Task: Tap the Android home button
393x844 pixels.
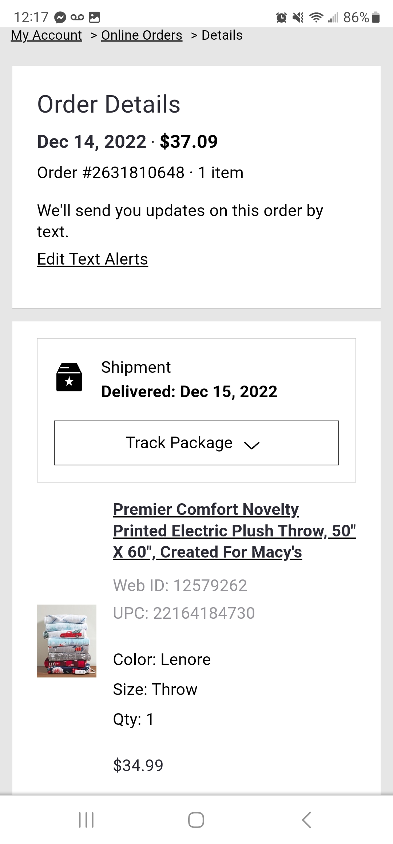Action: pos(196,820)
